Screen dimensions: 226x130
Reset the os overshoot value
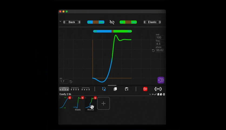pyautogui.click(x=71, y=82)
